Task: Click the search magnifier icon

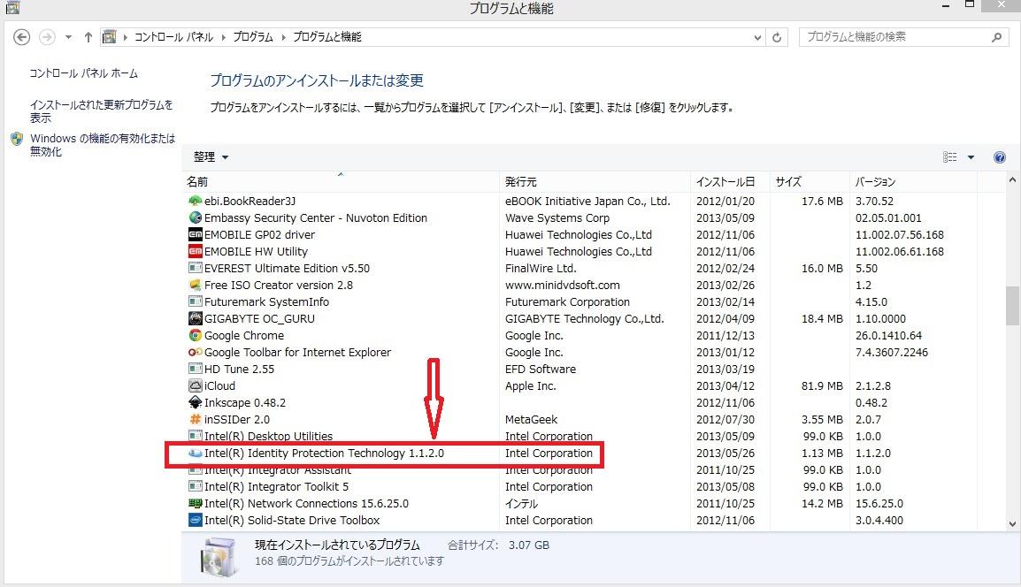Action: pyautogui.click(x=996, y=38)
